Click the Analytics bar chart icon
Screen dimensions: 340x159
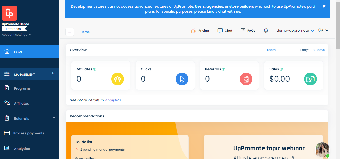(7, 148)
